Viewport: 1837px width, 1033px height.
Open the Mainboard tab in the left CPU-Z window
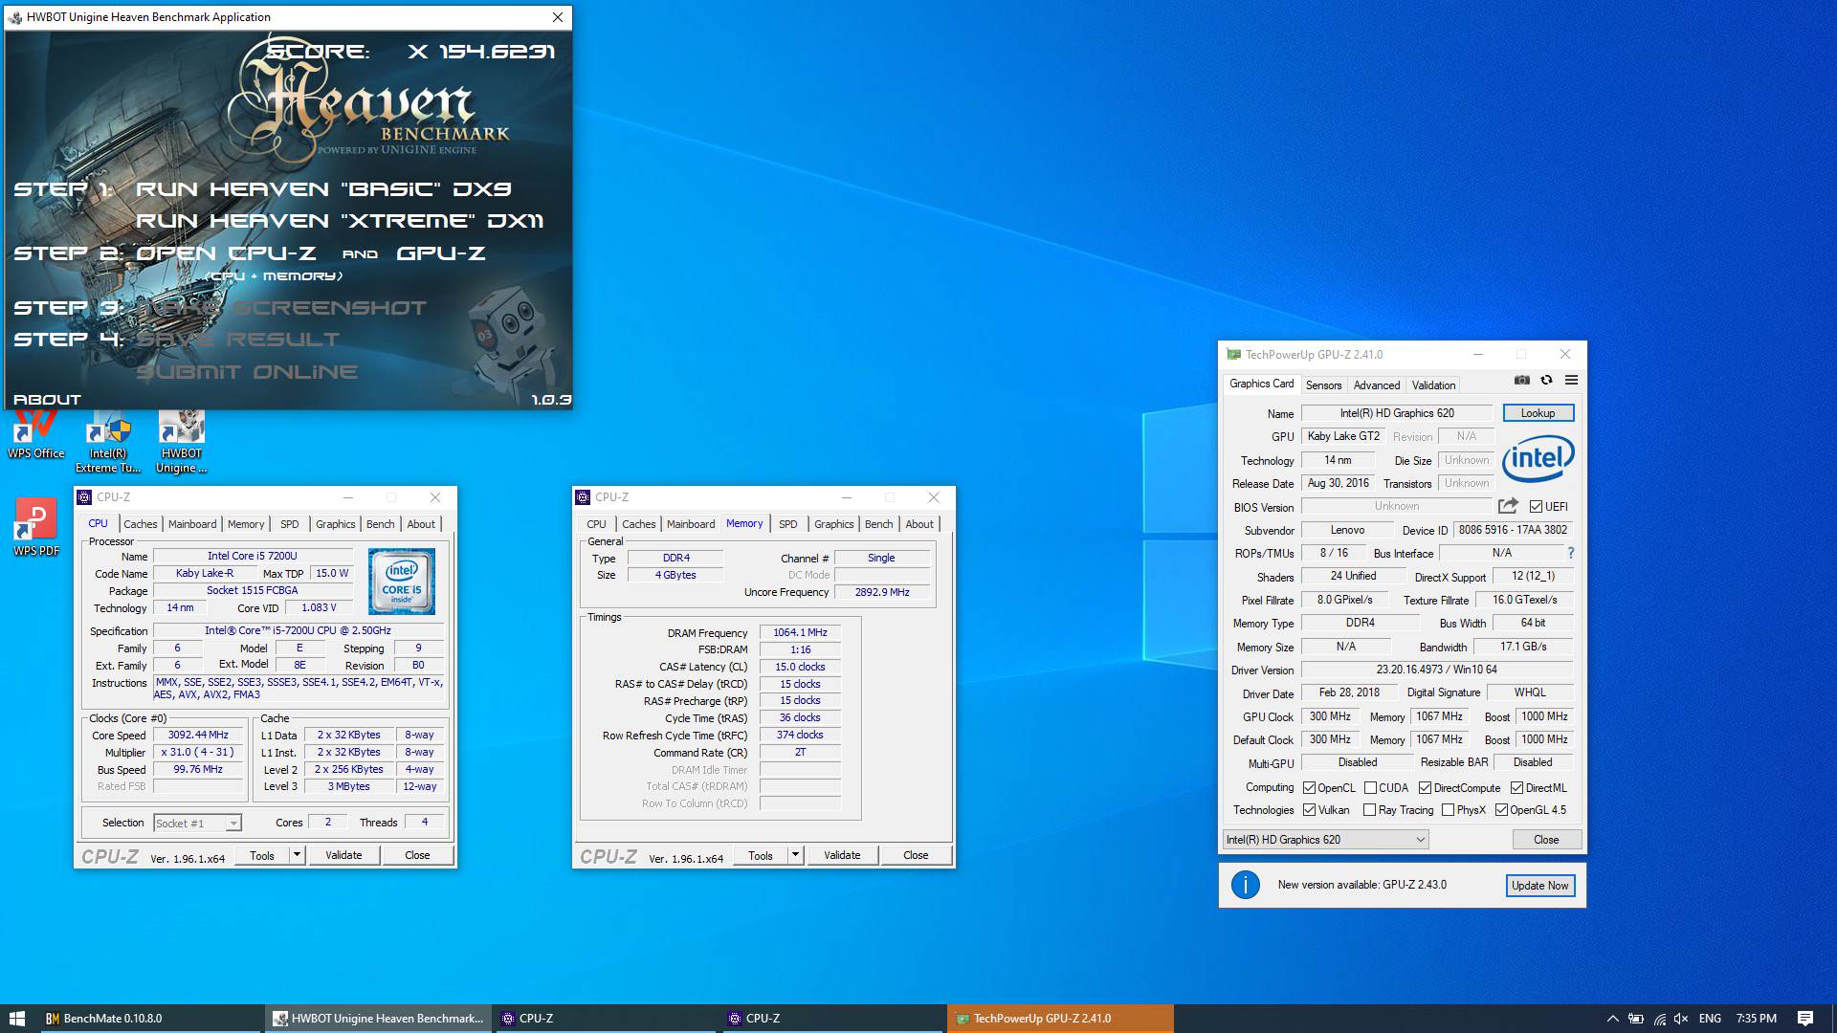pos(192,524)
